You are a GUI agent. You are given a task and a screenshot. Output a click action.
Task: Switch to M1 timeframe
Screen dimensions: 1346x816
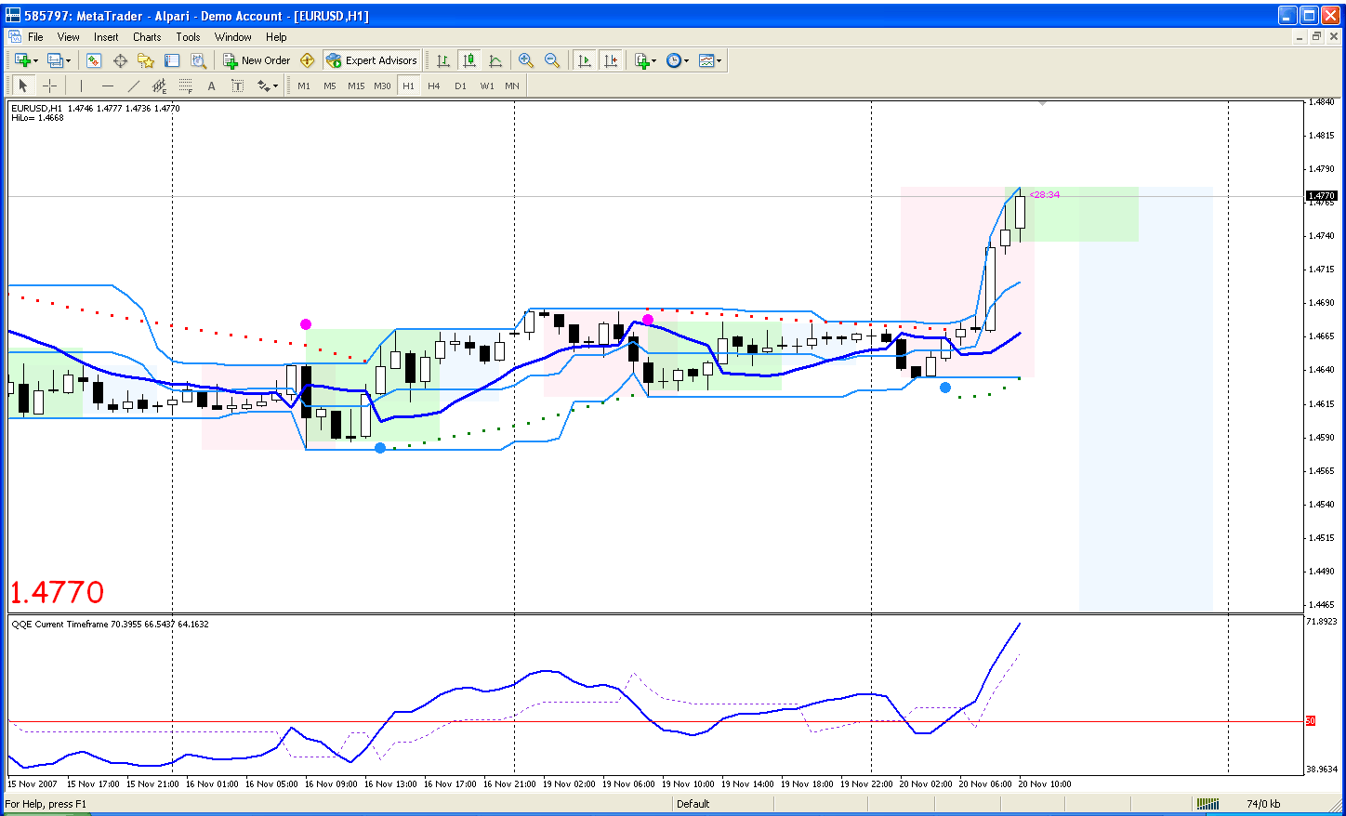pyautogui.click(x=304, y=86)
